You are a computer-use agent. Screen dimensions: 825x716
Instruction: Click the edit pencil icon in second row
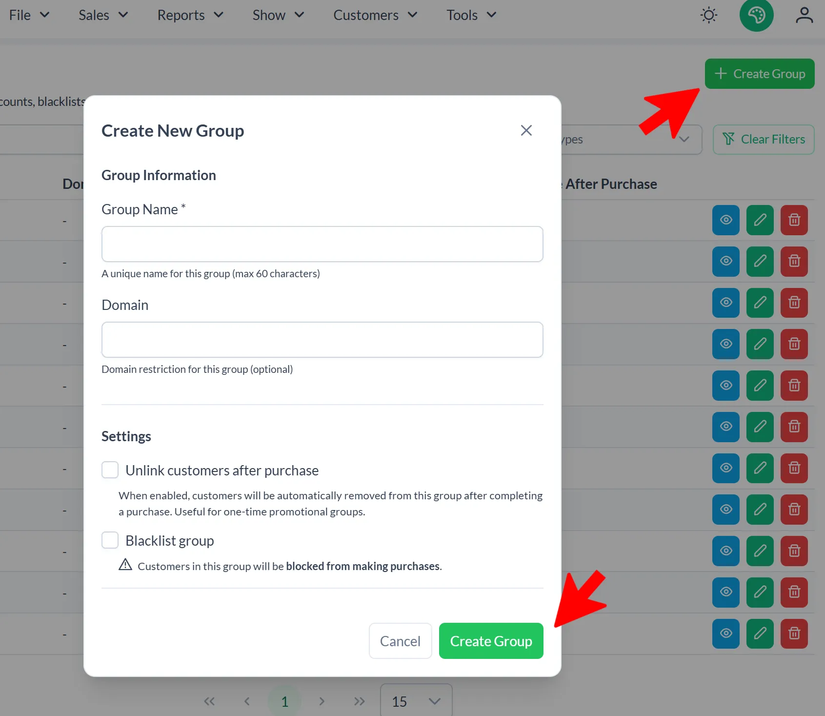[760, 262]
